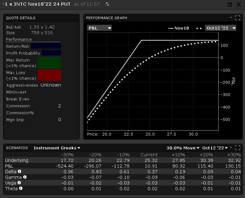Click the Commission% label
Viewport: 245px width, 198px height.
pyautogui.click(x=20, y=113)
